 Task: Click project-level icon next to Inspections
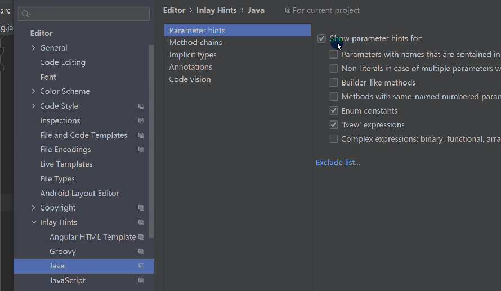click(x=141, y=120)
